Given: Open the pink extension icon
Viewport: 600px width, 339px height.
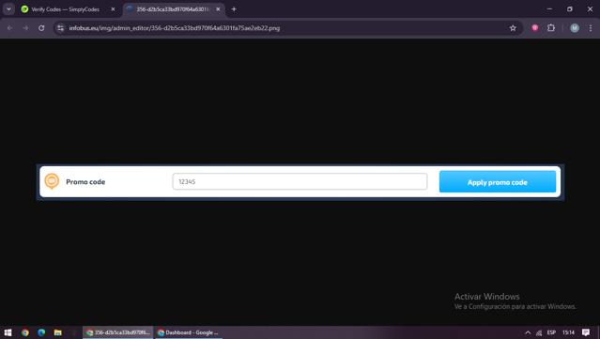Looking at the screenshot, I should click(x=535, y=27).
